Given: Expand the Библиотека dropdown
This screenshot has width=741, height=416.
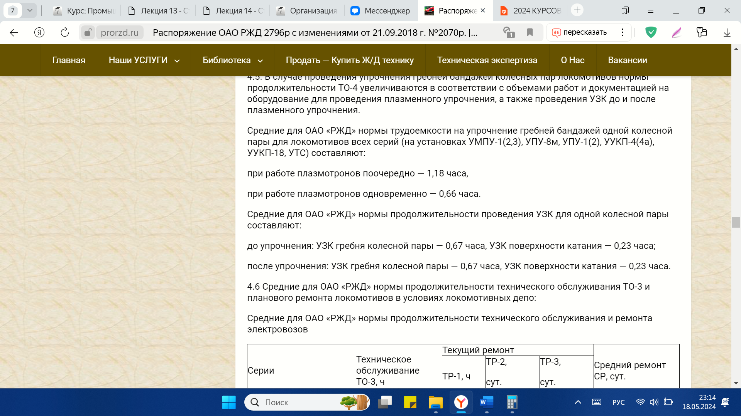Looking at the screenshot, I should [x=233, y=60].
